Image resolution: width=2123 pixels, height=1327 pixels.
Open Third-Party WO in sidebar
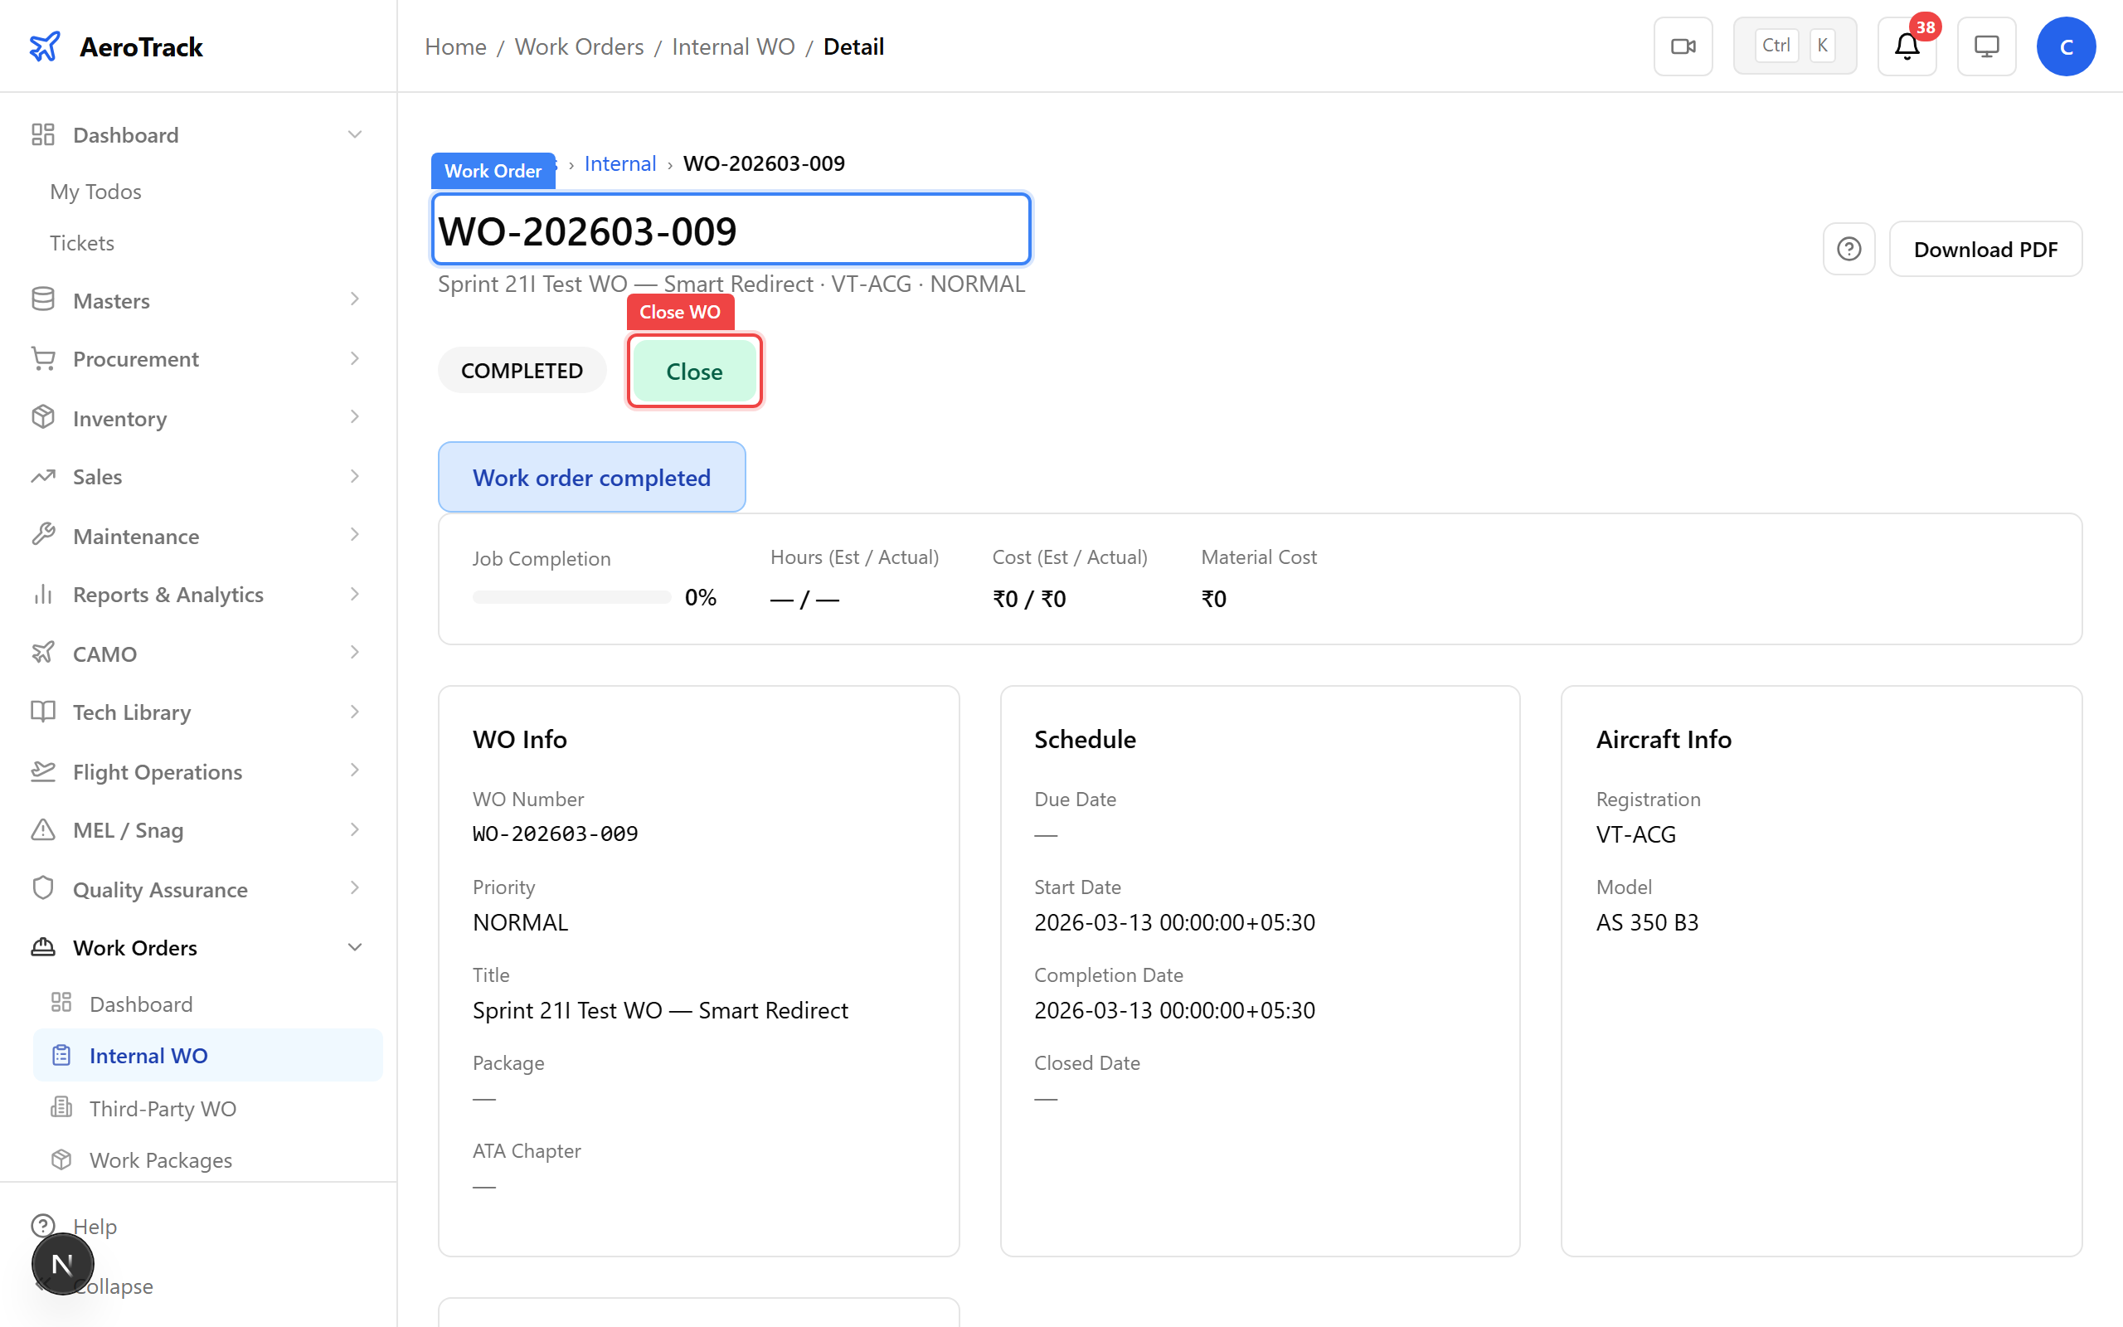pyautogui.click(x=163, y=1109)
